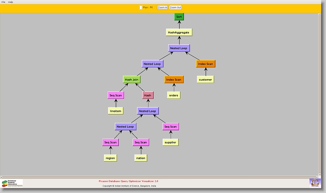Click the horizontal scrollbar below the plan canvas
This screenshot has height=193, width=326.
pyautogui.click(x=161, y=176)
